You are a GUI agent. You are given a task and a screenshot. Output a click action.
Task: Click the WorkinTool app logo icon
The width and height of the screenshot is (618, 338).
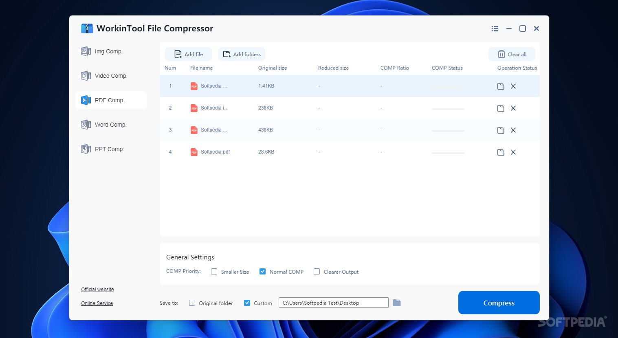point(87,28)
